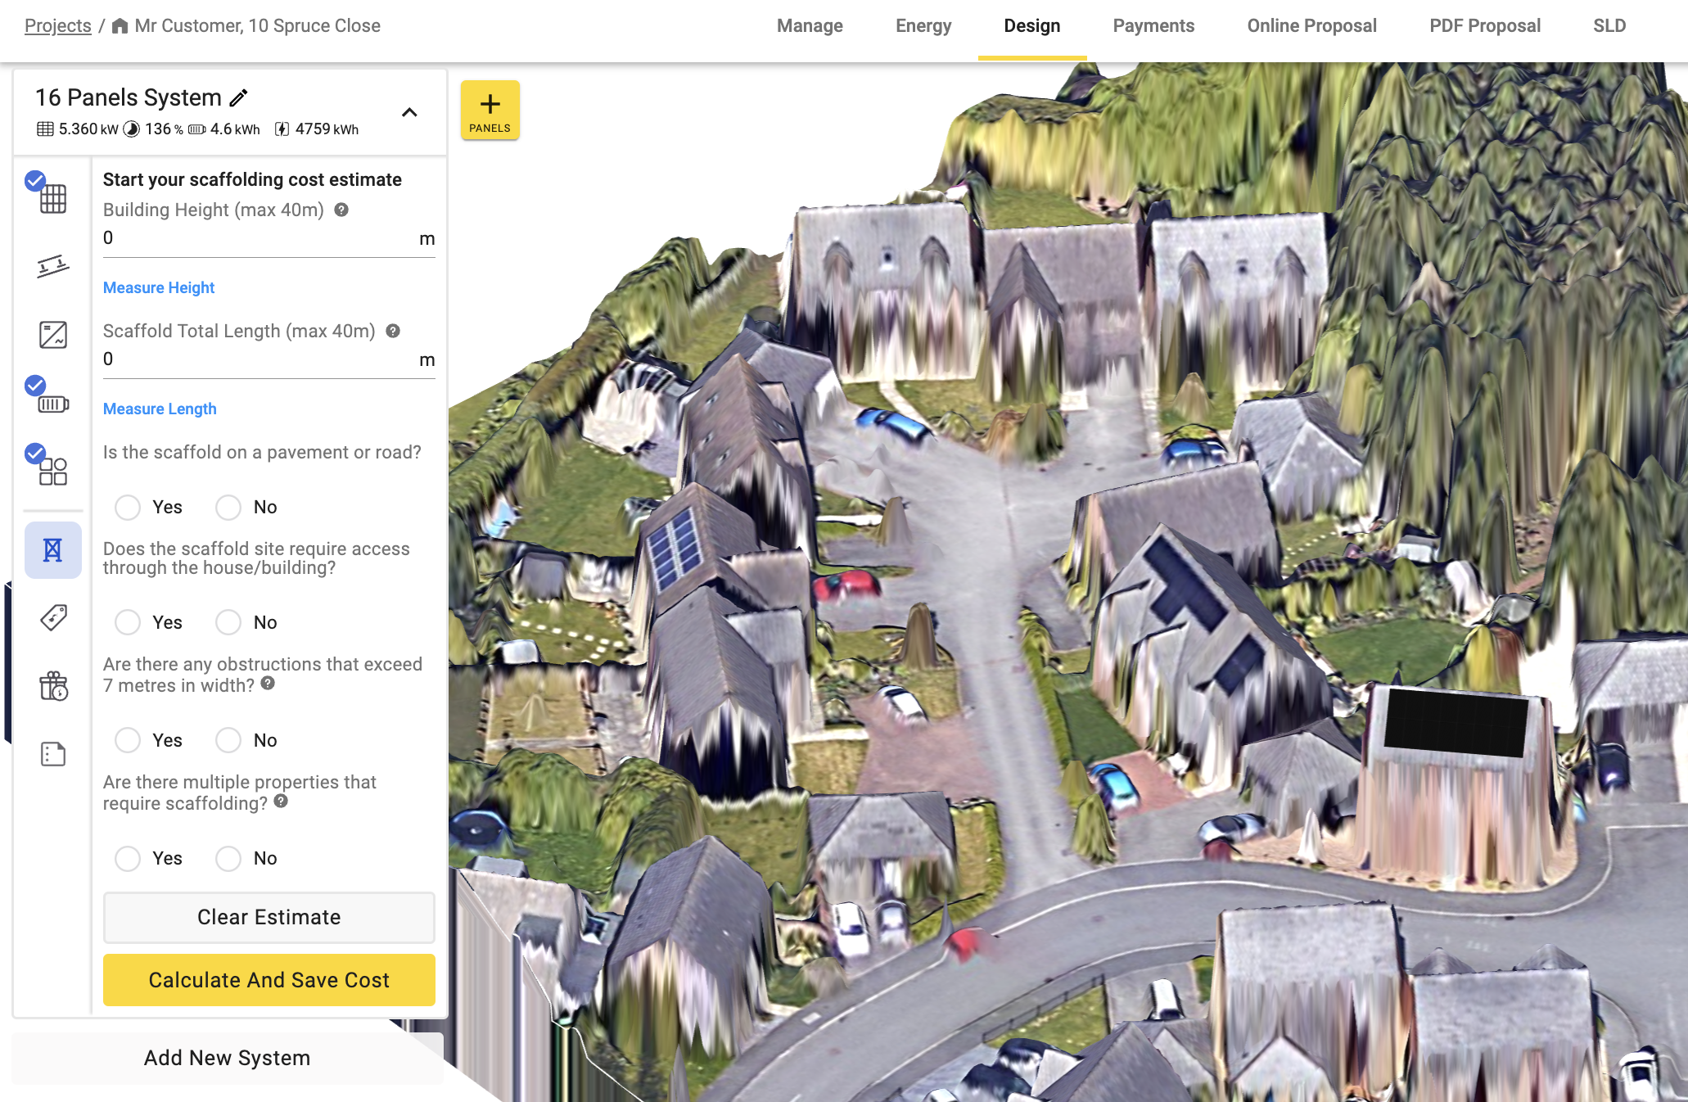This screenshot has width=1688, height=1102.
Task: Click Measure Length link
Action: pyautogui.click(x=160, y=409)
